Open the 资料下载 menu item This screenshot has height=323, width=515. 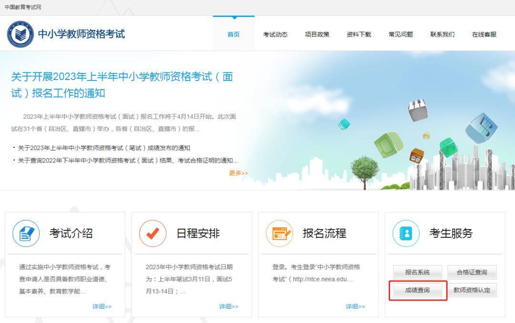point(359,34)
